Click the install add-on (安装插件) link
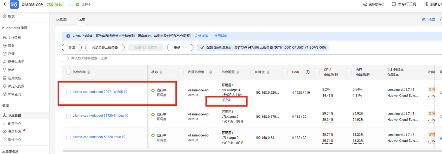Viewport: 442px width, 154px height. [x=201, y=36]
